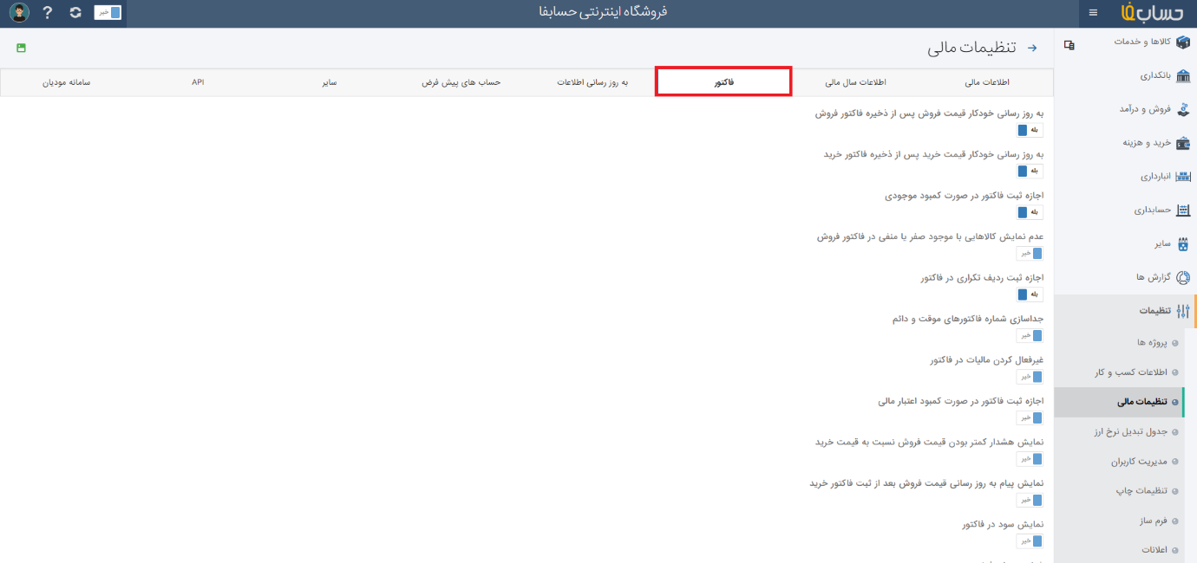
Task: Collapse sidebar with the hamburger menu icon
Action: [x=1093, y=13]
